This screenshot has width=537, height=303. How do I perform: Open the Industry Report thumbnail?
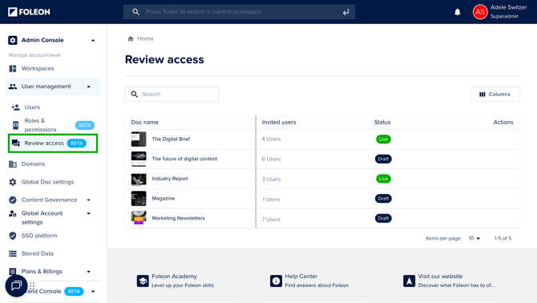(x=139, y=179)
